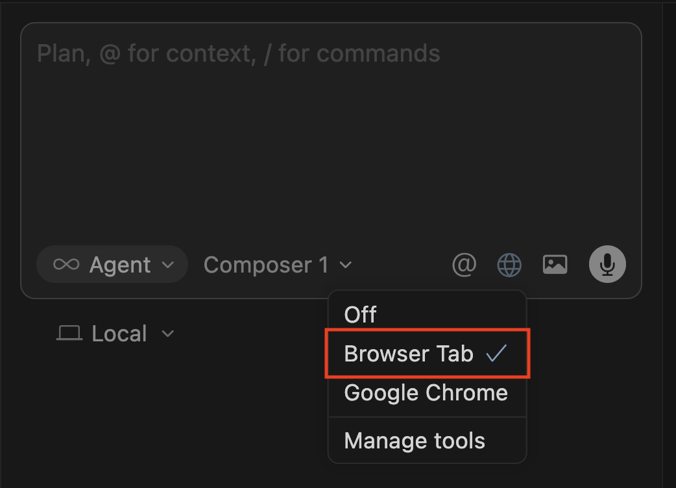Click the @ mention context icon

(x=464, y=264)
